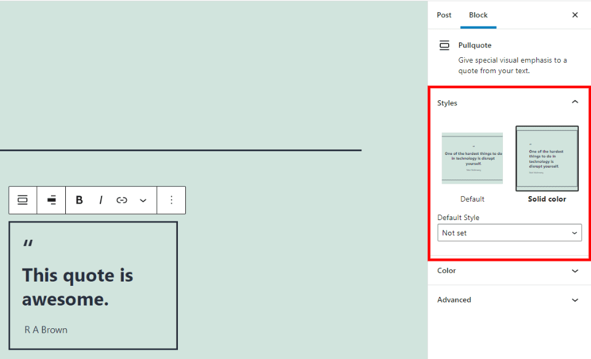Switch to the Block tab in the sidebar
591x359 pixels.
(478, 15)
